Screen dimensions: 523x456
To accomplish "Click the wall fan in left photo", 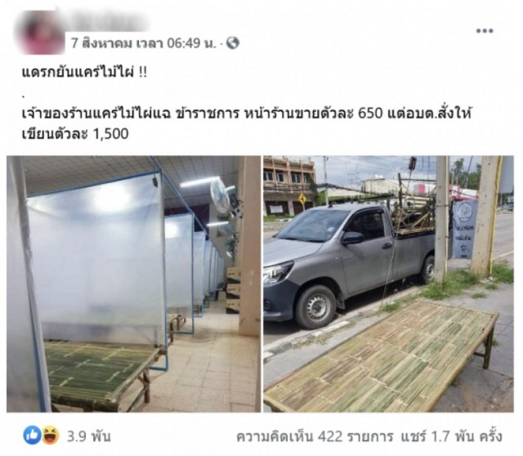I will click(x=222, y=197).
